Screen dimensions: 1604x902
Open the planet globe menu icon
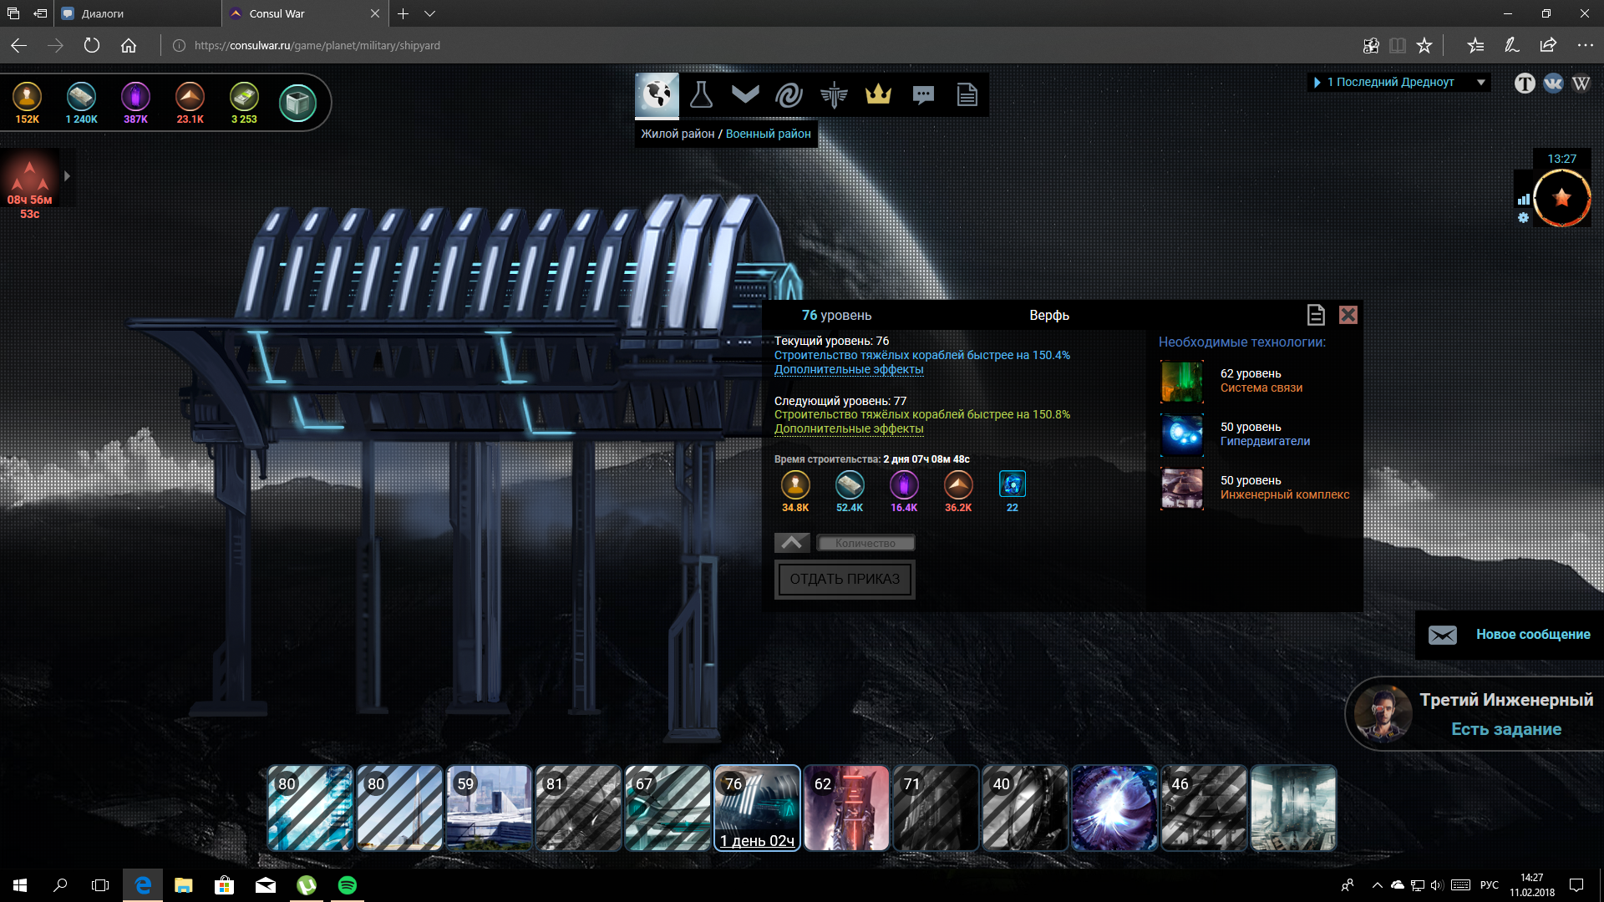point(657,95)
